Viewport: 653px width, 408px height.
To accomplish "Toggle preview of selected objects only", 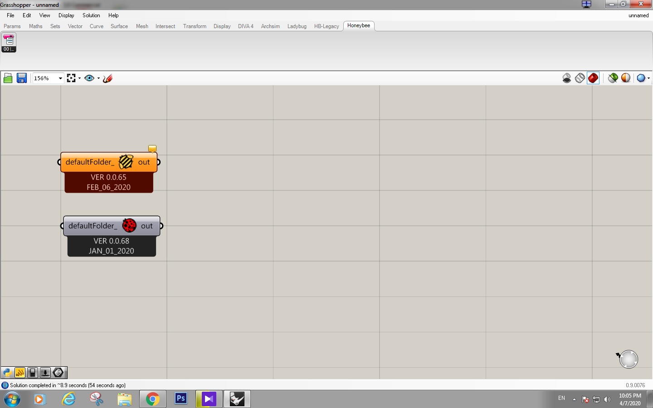I will 613,78.
